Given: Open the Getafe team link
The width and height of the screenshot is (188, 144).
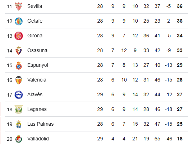Looking at the screenshot, I should pos(35,21).
